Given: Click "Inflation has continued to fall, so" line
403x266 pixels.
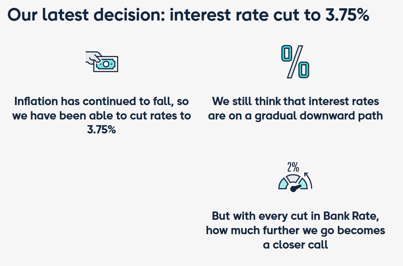Looking at the screenshot, I should 101,101.
